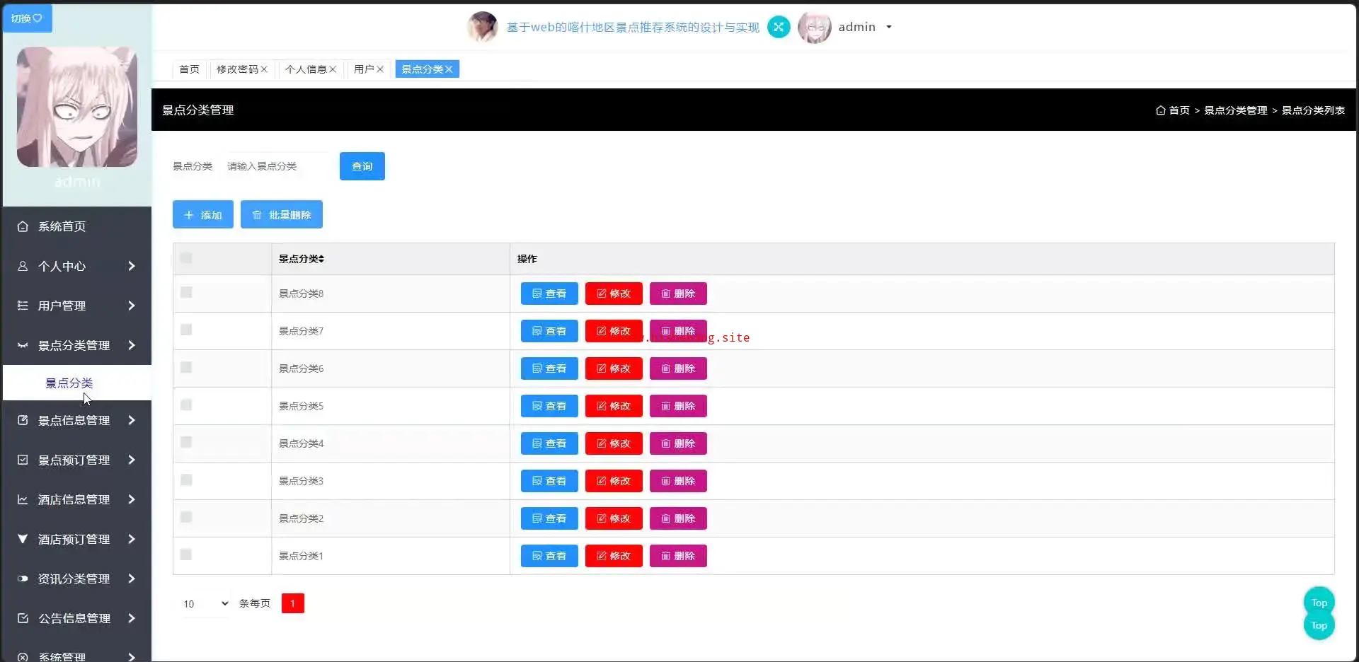The width and height of the screenshot is (1359, 662).
Task: Switch to the 首页 tab
Action: pos(189,69)
